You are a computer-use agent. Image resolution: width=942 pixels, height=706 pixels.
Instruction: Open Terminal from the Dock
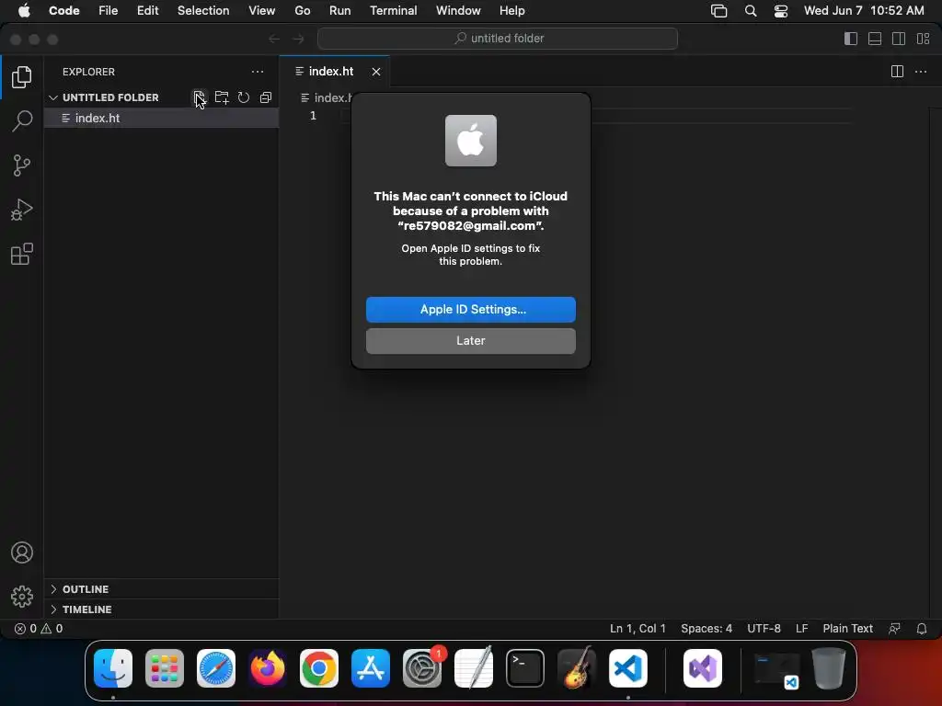pyautogui.click(x=525, y=668)
